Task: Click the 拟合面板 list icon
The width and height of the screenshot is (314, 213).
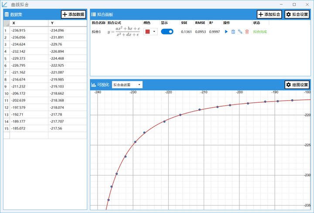Action: [x=93, y=14]
